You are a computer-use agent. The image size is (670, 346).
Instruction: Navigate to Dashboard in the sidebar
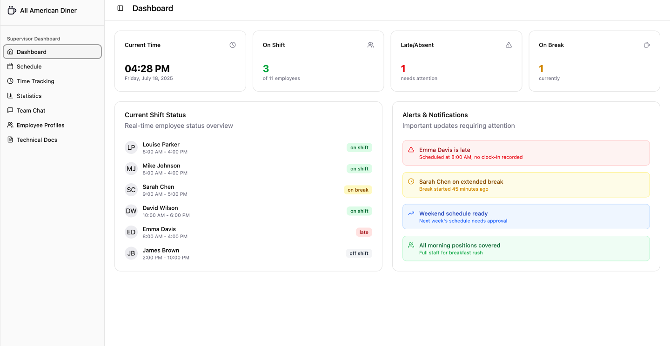click(x=32, y=52)
